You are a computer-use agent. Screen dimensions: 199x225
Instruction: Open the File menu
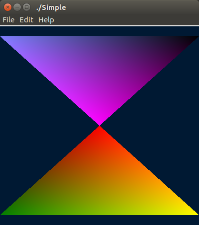(x=8, y=20)
